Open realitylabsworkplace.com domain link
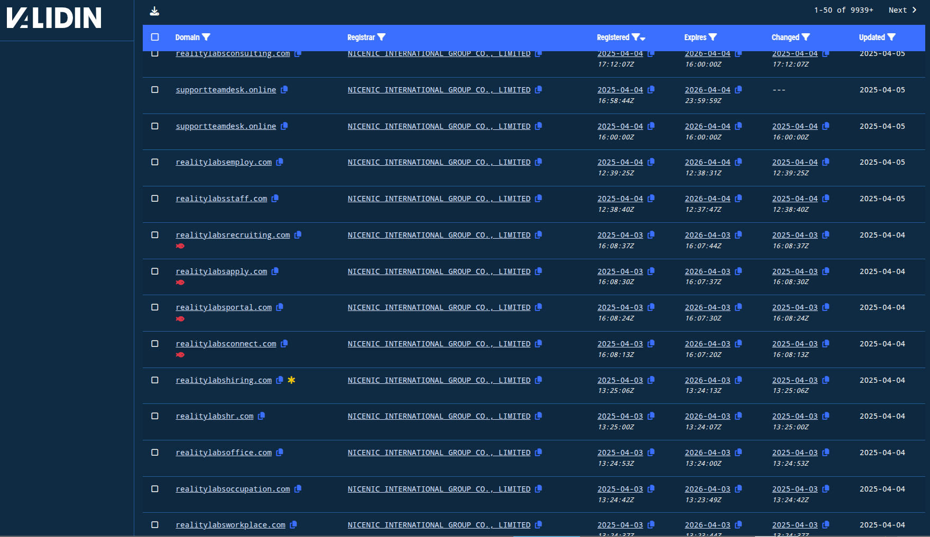The height and width of the screenshot is (537, 930). (x=231, y=525)
